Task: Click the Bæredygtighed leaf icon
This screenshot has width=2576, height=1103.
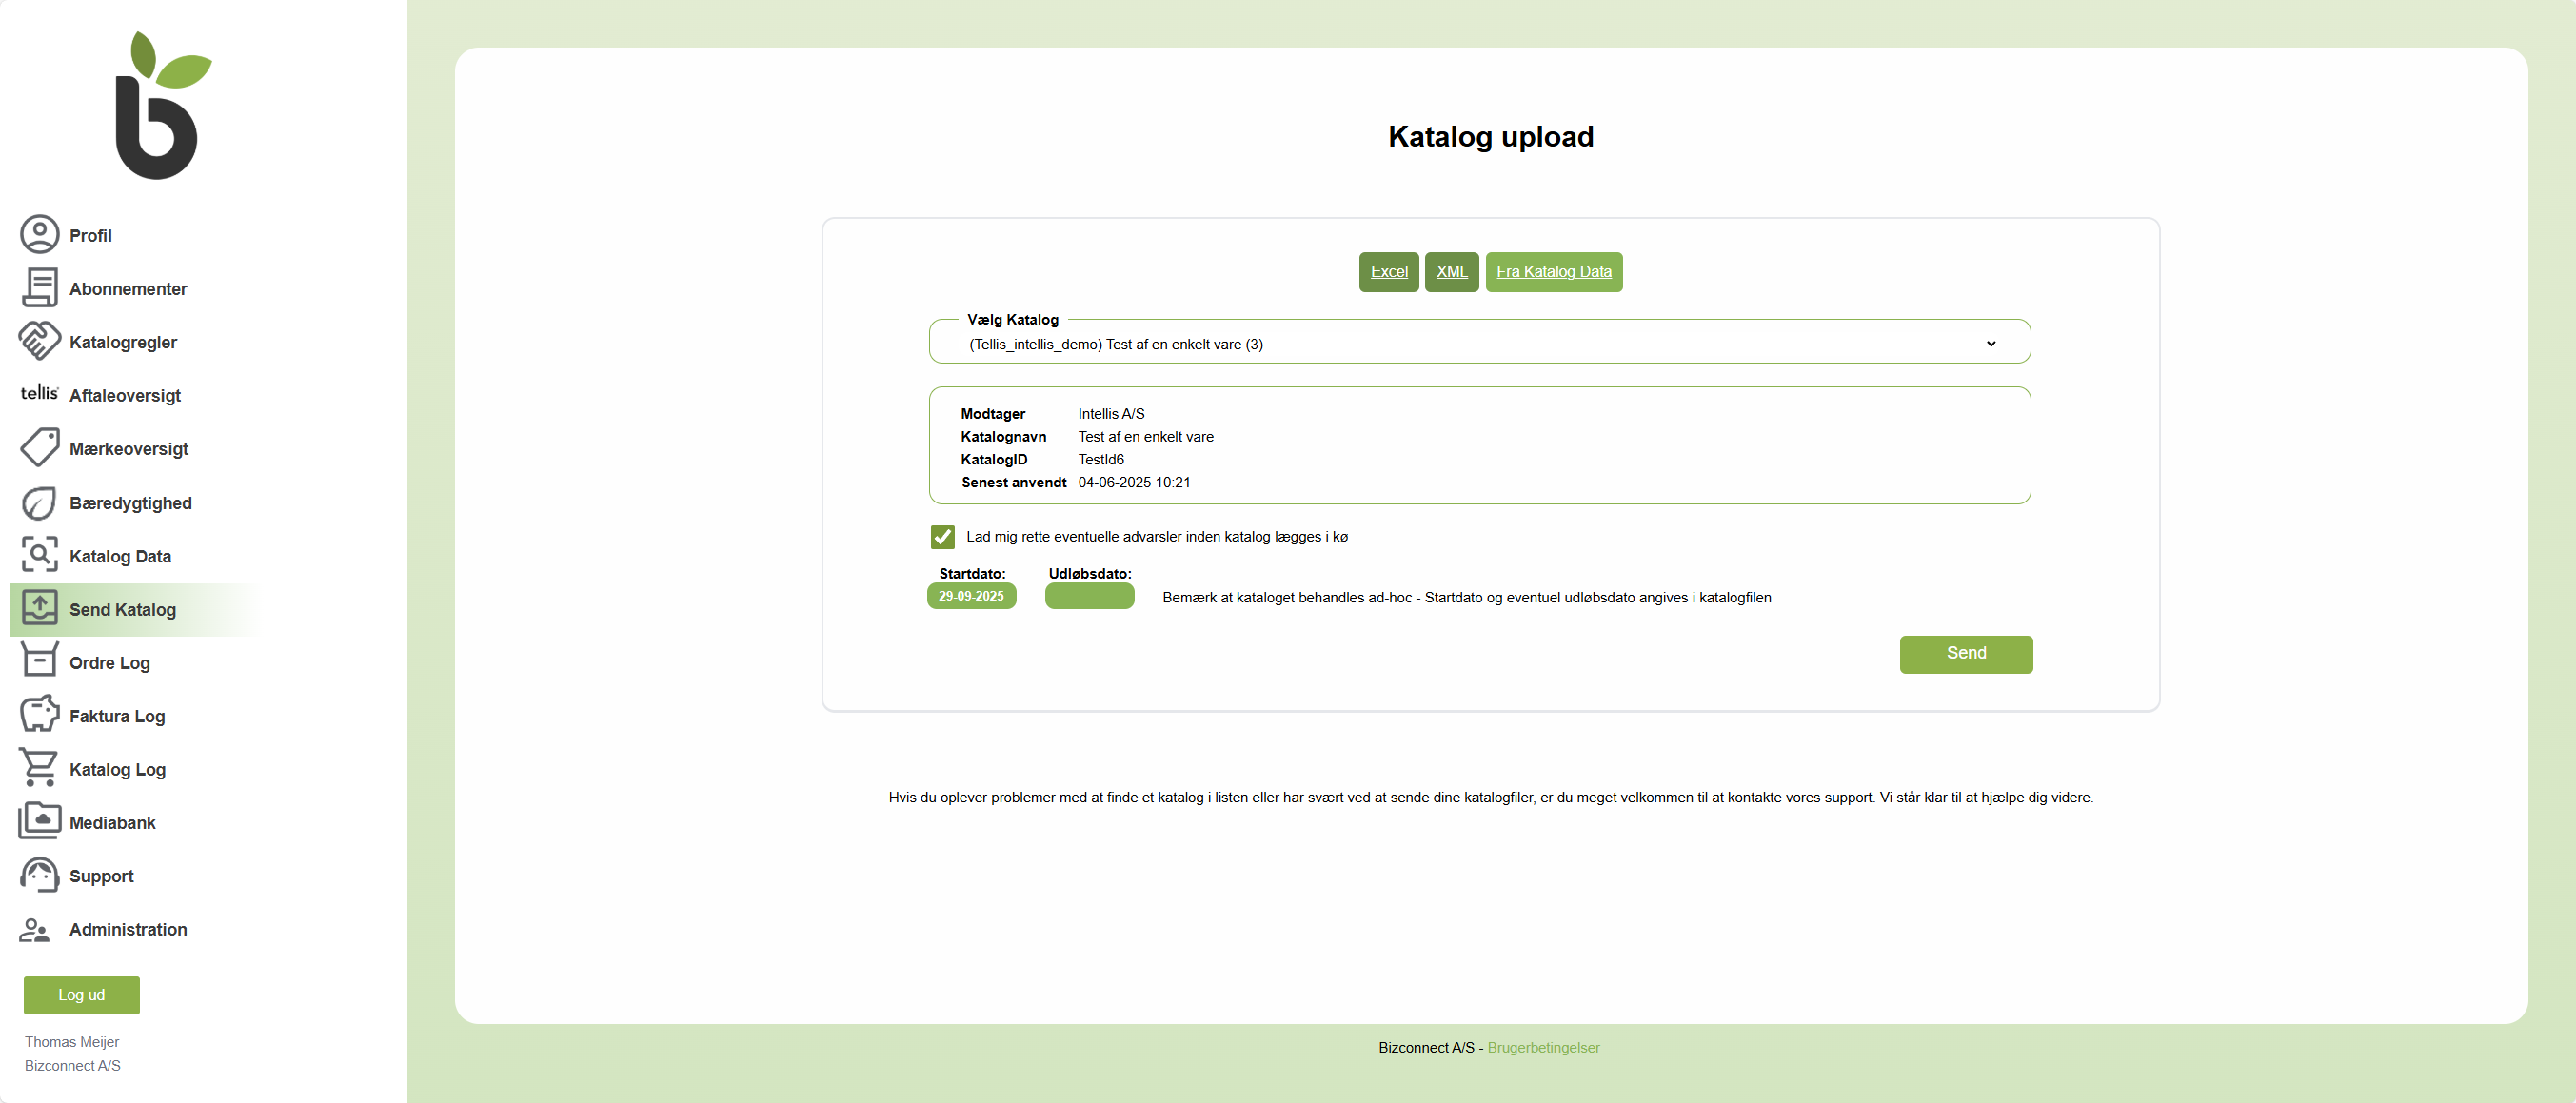Action: pyautogui.click(x=40, y=502)
